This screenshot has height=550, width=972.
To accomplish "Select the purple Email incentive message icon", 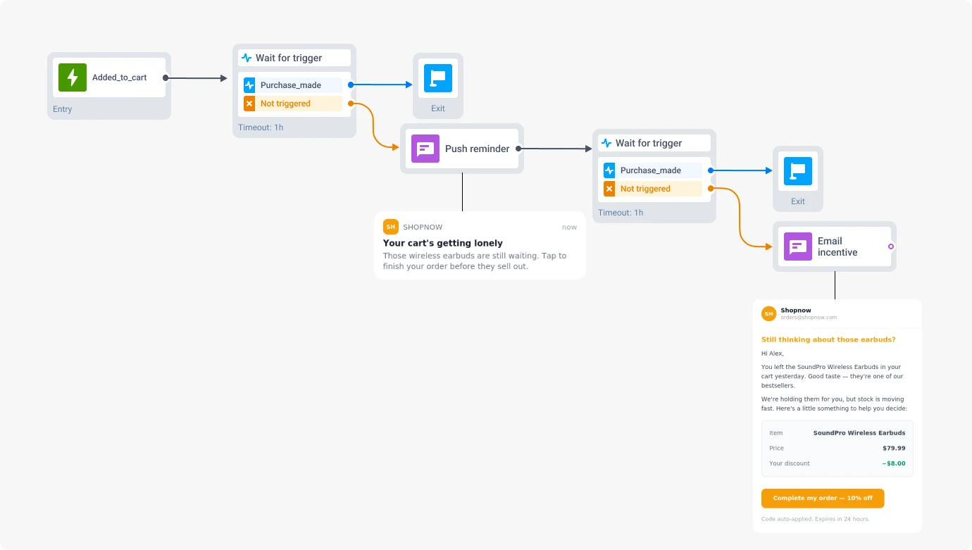I will click(x=797, y=247).
